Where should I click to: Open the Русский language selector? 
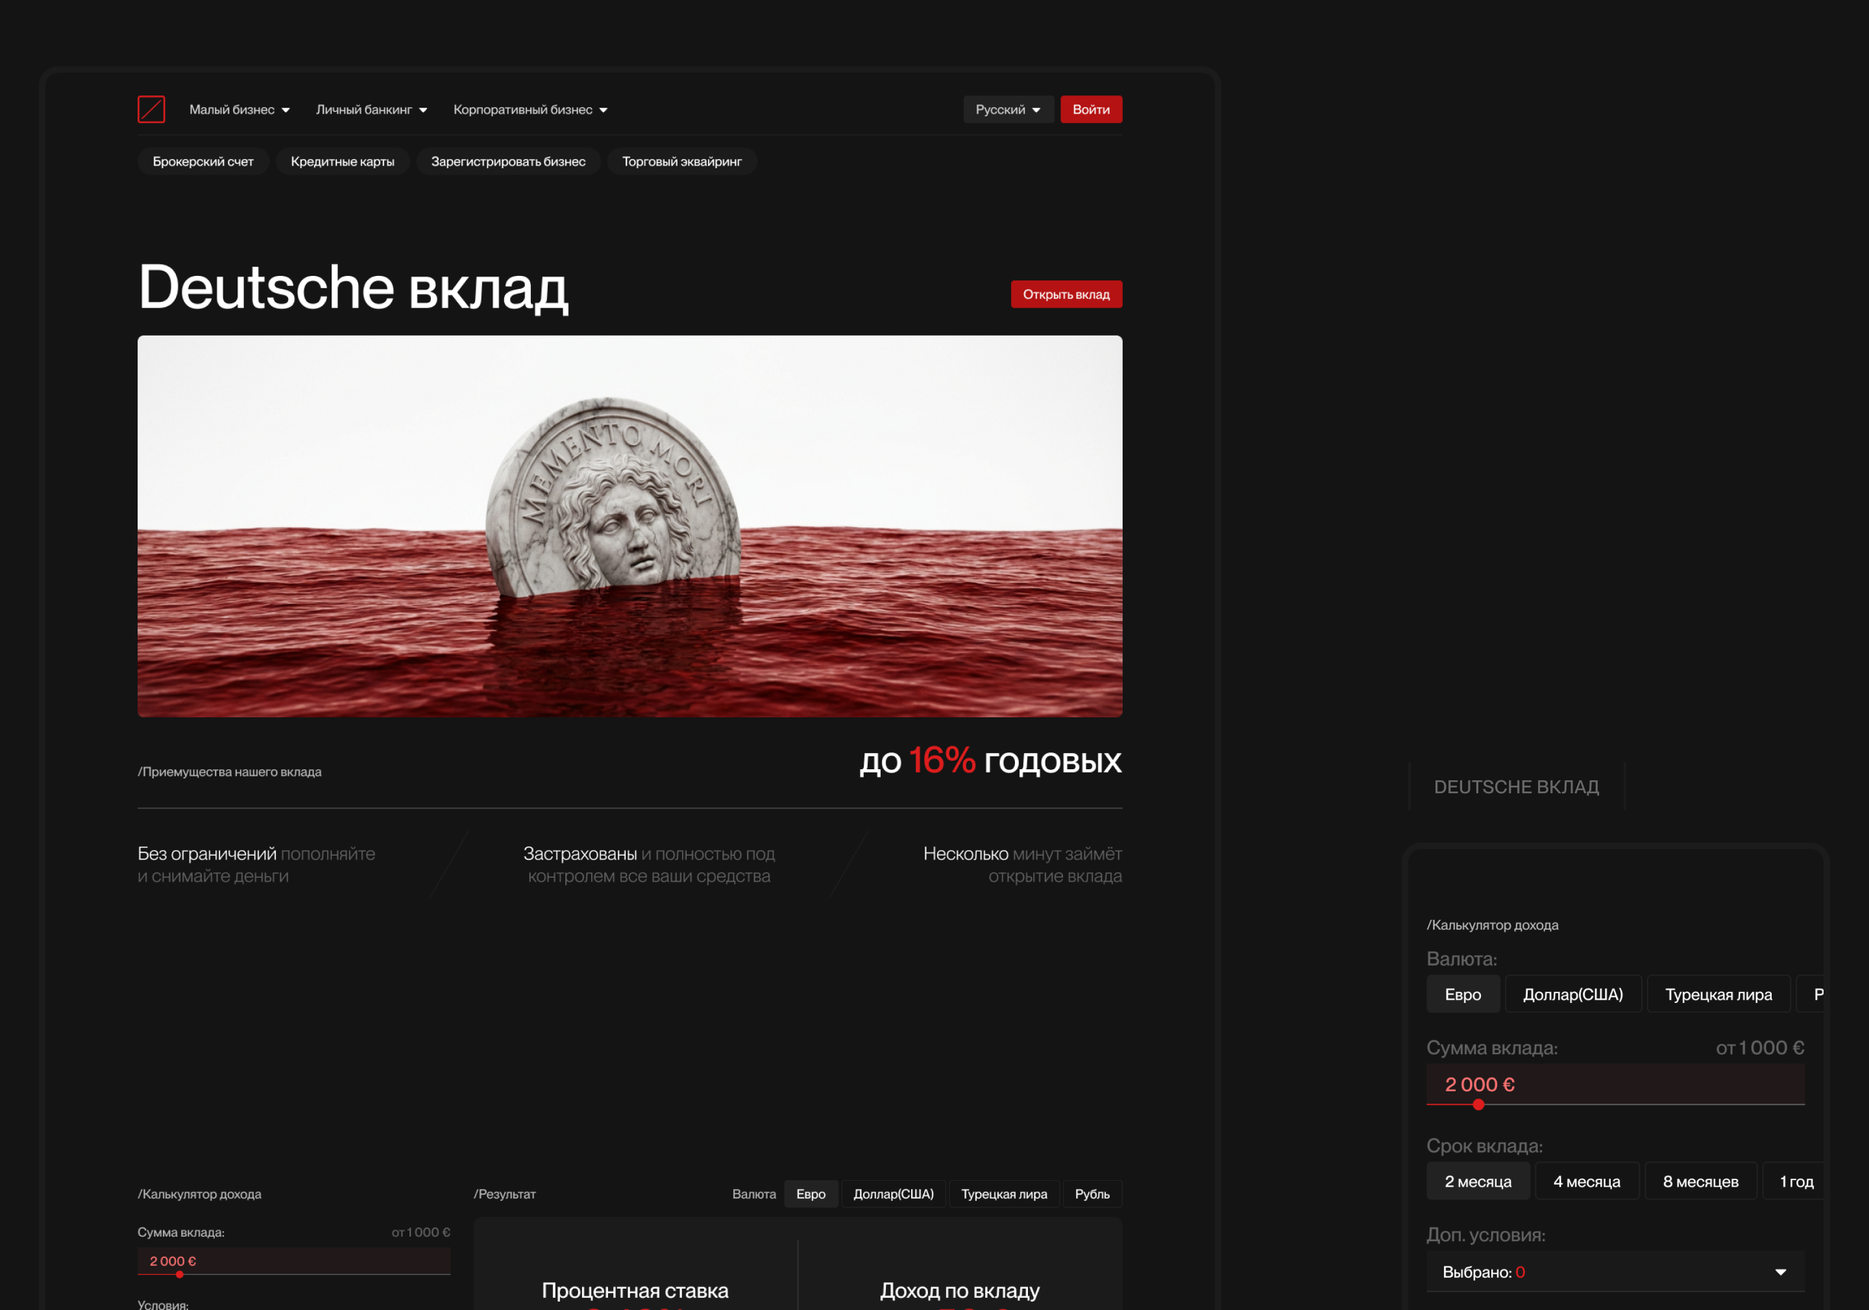(1008, 109)
